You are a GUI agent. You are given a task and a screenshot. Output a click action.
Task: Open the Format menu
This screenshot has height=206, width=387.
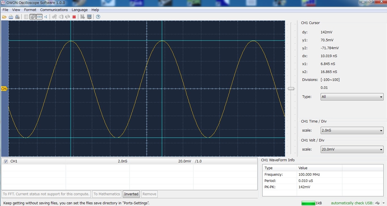tap(30, 10)
